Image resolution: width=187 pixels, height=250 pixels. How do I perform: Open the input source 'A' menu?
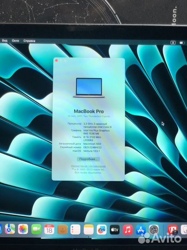[x=173, y=43]
